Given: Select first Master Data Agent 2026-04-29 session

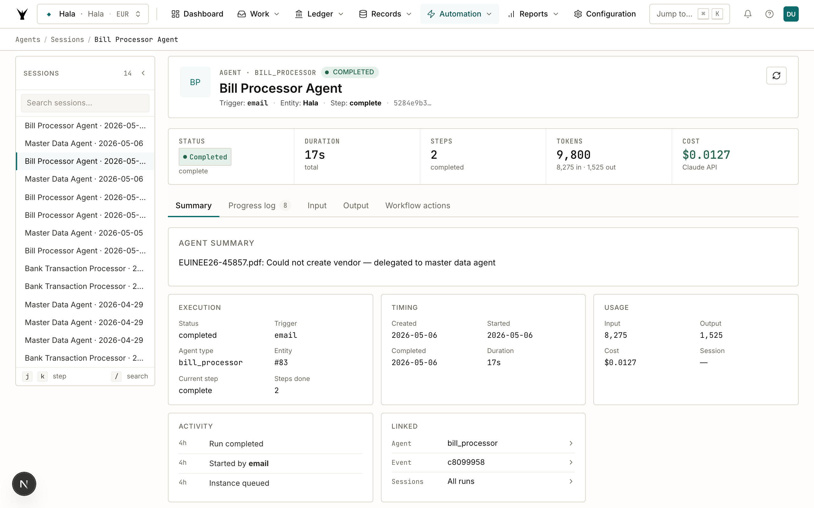Looking at the screenshot, I should [x=85, y=305].
